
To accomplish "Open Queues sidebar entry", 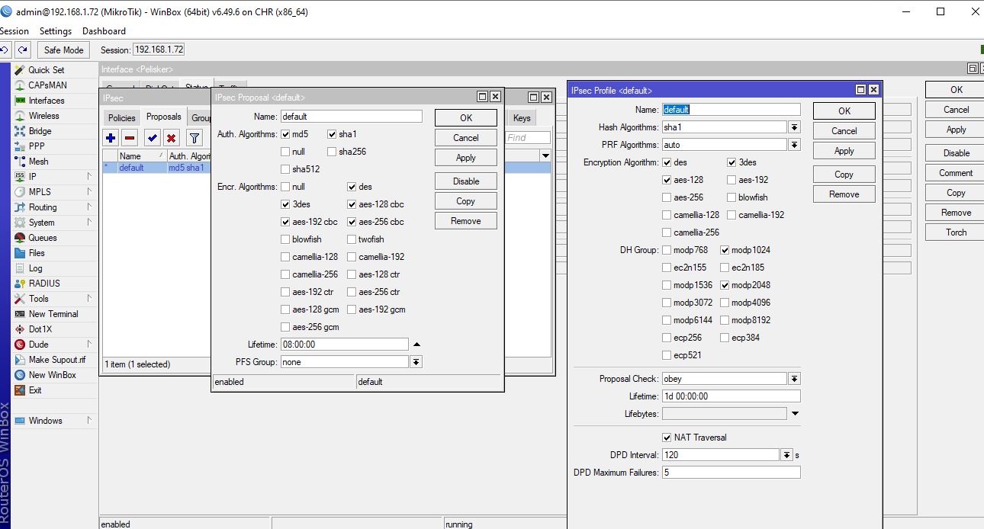I will 43,238.
